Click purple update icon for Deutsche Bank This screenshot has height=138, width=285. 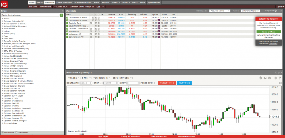click(158, 23)
